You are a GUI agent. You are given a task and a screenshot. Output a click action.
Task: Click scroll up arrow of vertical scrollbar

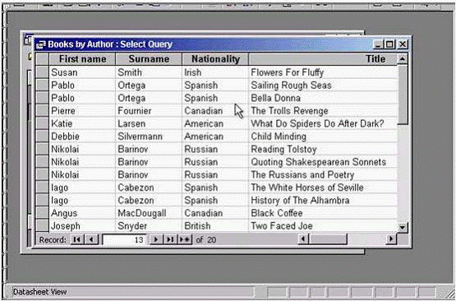[403, 59]
